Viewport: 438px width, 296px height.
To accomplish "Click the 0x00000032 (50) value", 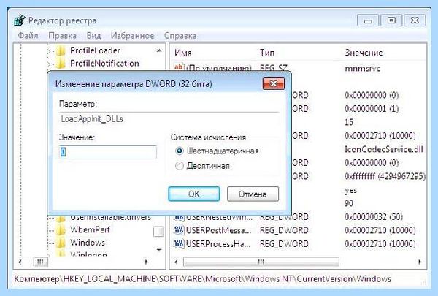I will (x=374, y=217).
